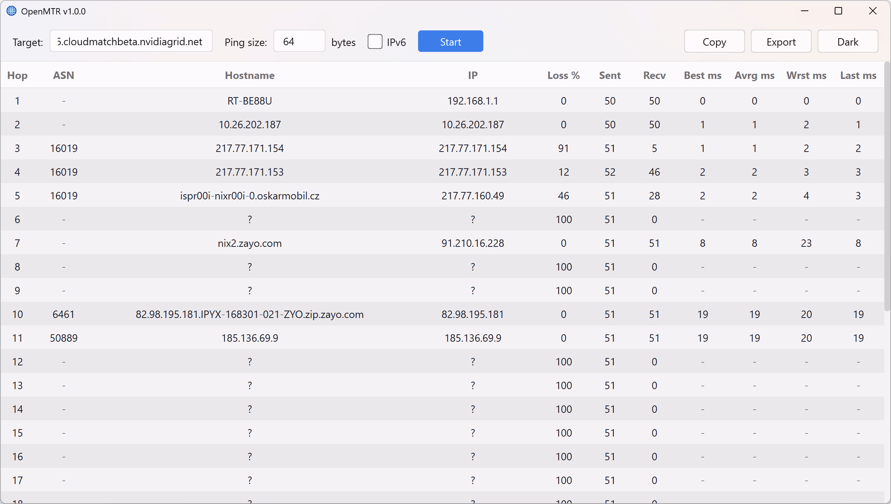This screenshot has width=891, height=504.
Task: Start the MTR trace
Action: 450,42
